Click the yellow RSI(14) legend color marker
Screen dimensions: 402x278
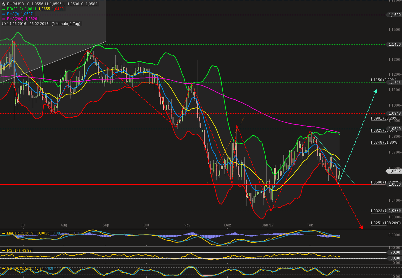(x=4, y=251)
